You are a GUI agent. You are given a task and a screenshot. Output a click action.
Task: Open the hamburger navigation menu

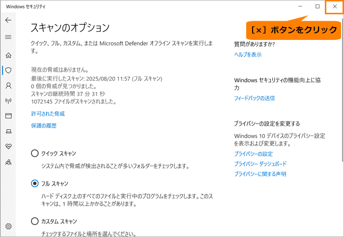click(x=8, y=37)
